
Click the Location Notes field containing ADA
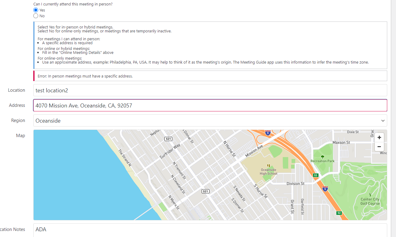pos(210,230)
